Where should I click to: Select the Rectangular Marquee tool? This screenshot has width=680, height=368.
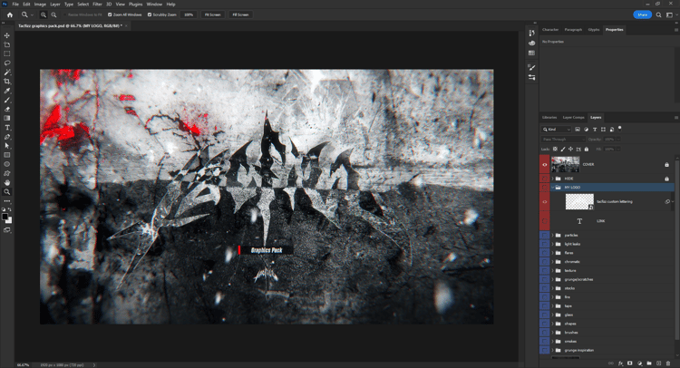pos(7,53)
